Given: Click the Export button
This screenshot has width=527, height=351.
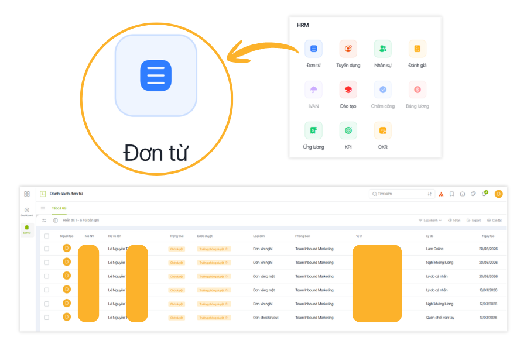Looking at the screenshot, I should tap(474, 221).
